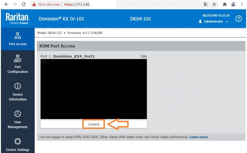The image size is (247, 153).
Task: Bookmark page with the star icon
Action: 214,4
